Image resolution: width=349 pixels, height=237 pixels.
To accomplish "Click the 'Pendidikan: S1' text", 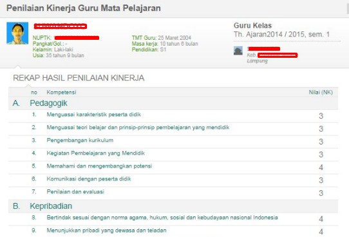I will coord(149,49).
